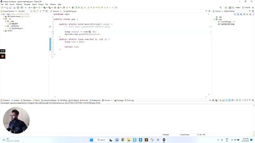The image size is (255, 143).
Task: Toggle Hide Fields in Outline toolbar
Action: coord(241,14)
